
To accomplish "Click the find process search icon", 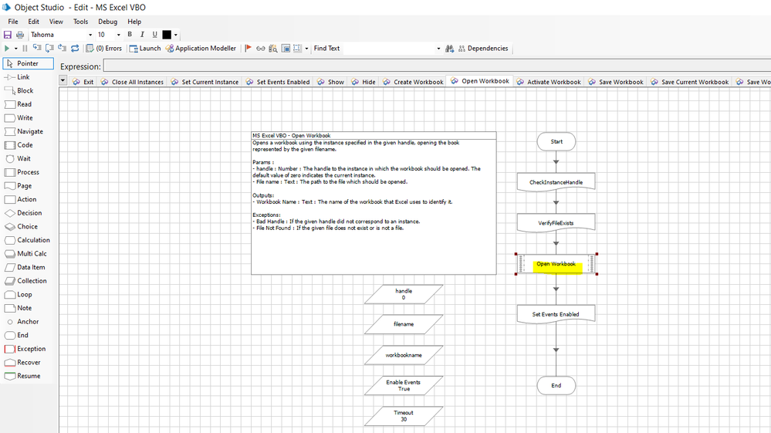I will 273,48.
